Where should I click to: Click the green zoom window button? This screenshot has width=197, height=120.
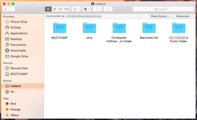pyautogui.click(x=13, y=4)
